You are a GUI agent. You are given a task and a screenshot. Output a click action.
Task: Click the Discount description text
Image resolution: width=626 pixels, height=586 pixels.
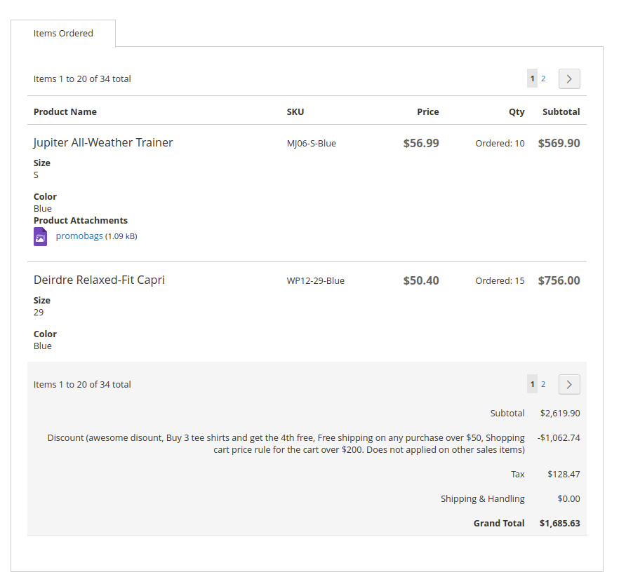tap(286, 444)
